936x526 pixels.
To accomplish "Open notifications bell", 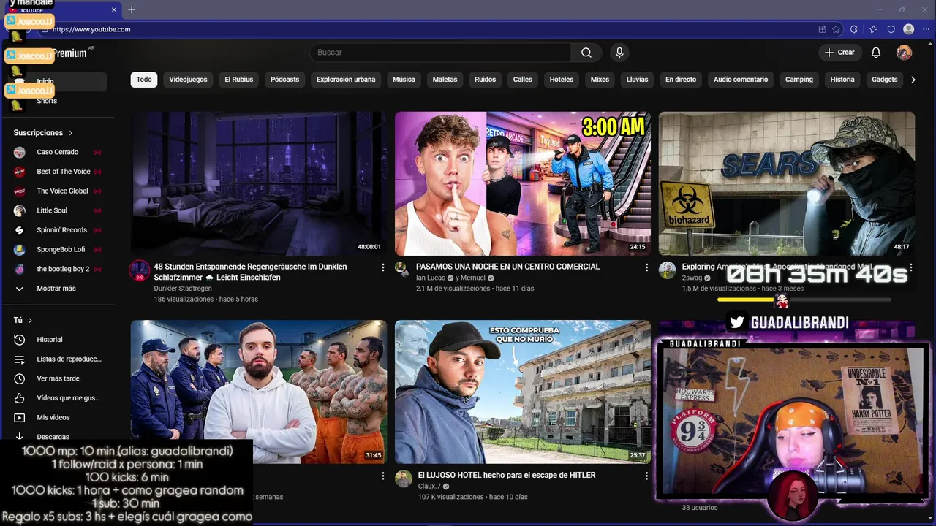I will [x=876, y=53].
